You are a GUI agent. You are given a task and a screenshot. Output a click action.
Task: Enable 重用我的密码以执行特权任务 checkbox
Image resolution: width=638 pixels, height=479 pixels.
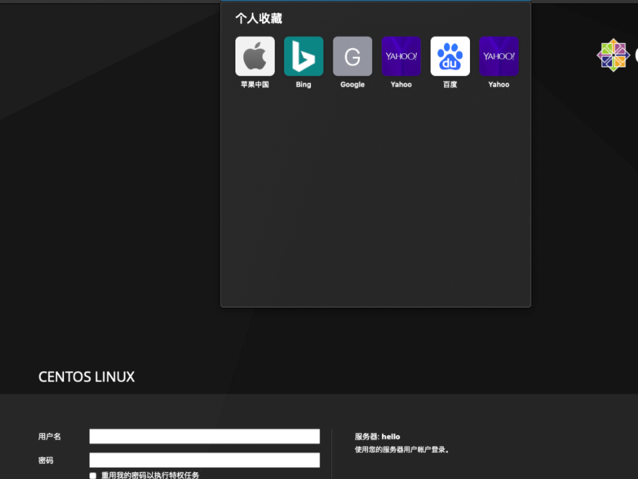tap(93, 476)
